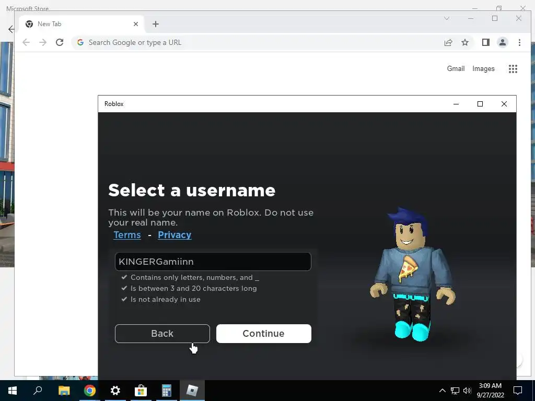Close the New Tab tab
The image size is (535, 401).
pos(136,24)
